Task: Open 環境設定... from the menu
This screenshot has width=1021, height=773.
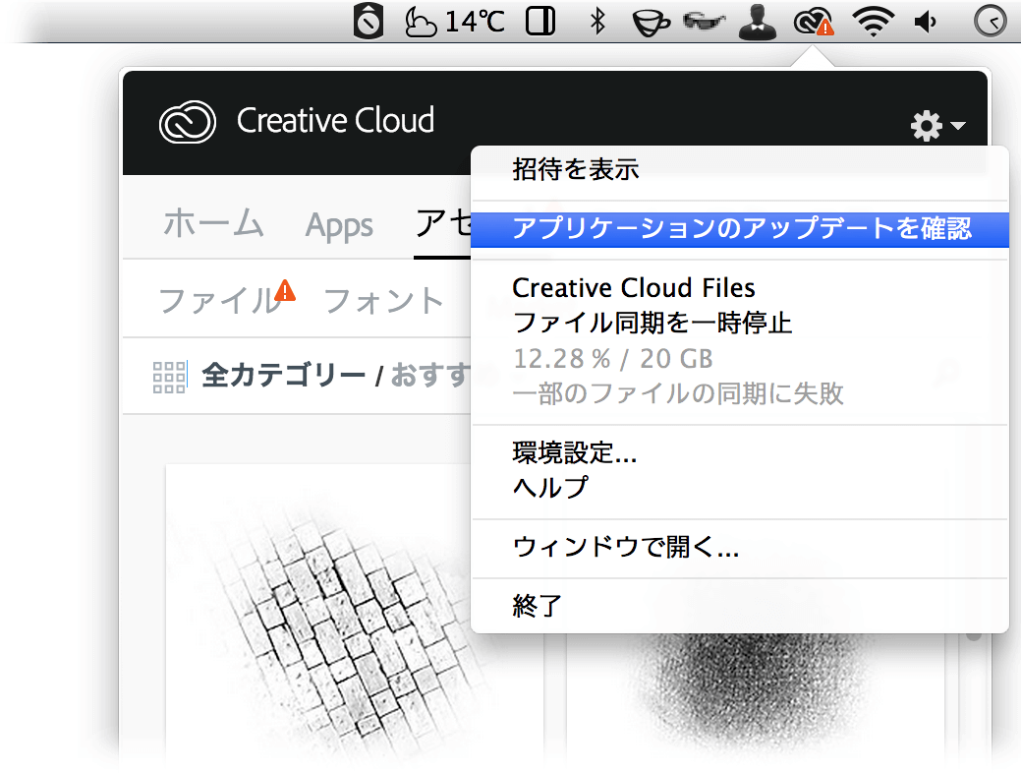Action: click(x=740, y=453)
